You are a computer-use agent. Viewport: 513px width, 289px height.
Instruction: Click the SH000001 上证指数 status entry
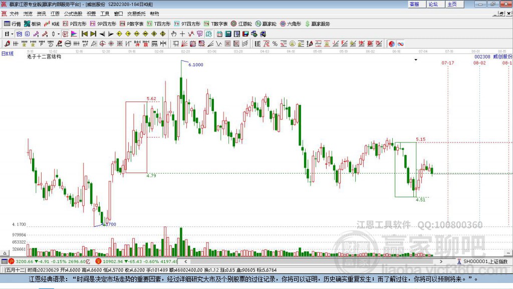click(483, 261)
